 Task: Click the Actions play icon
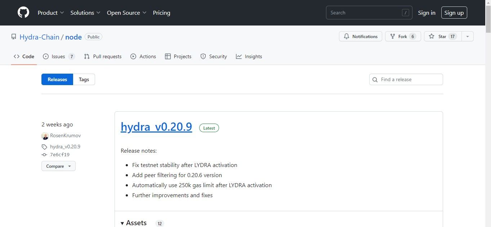pyautogui.click(x=133, y=56)
